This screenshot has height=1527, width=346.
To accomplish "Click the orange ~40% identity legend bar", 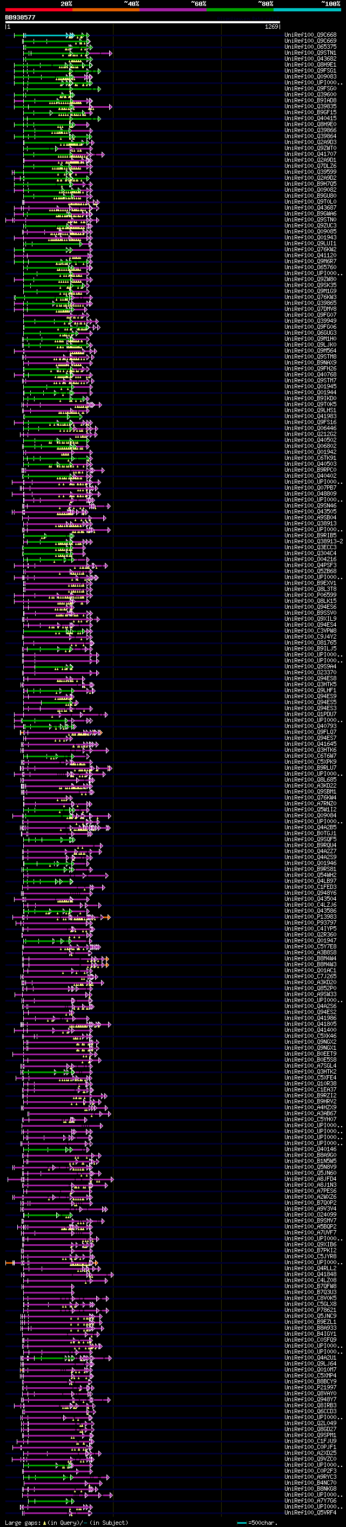I will click(106, 10).
